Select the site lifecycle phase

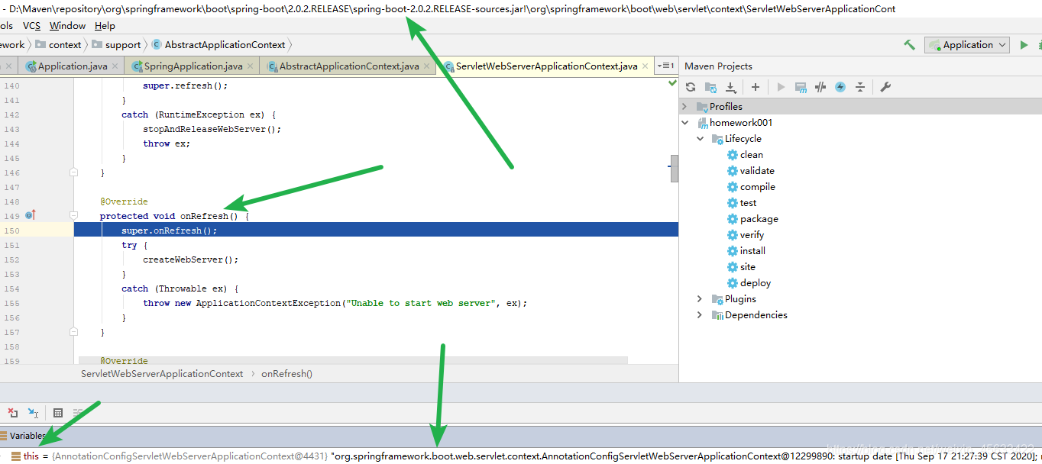[748, 267]
